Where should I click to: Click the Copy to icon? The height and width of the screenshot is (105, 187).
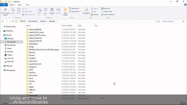(45, 10)
